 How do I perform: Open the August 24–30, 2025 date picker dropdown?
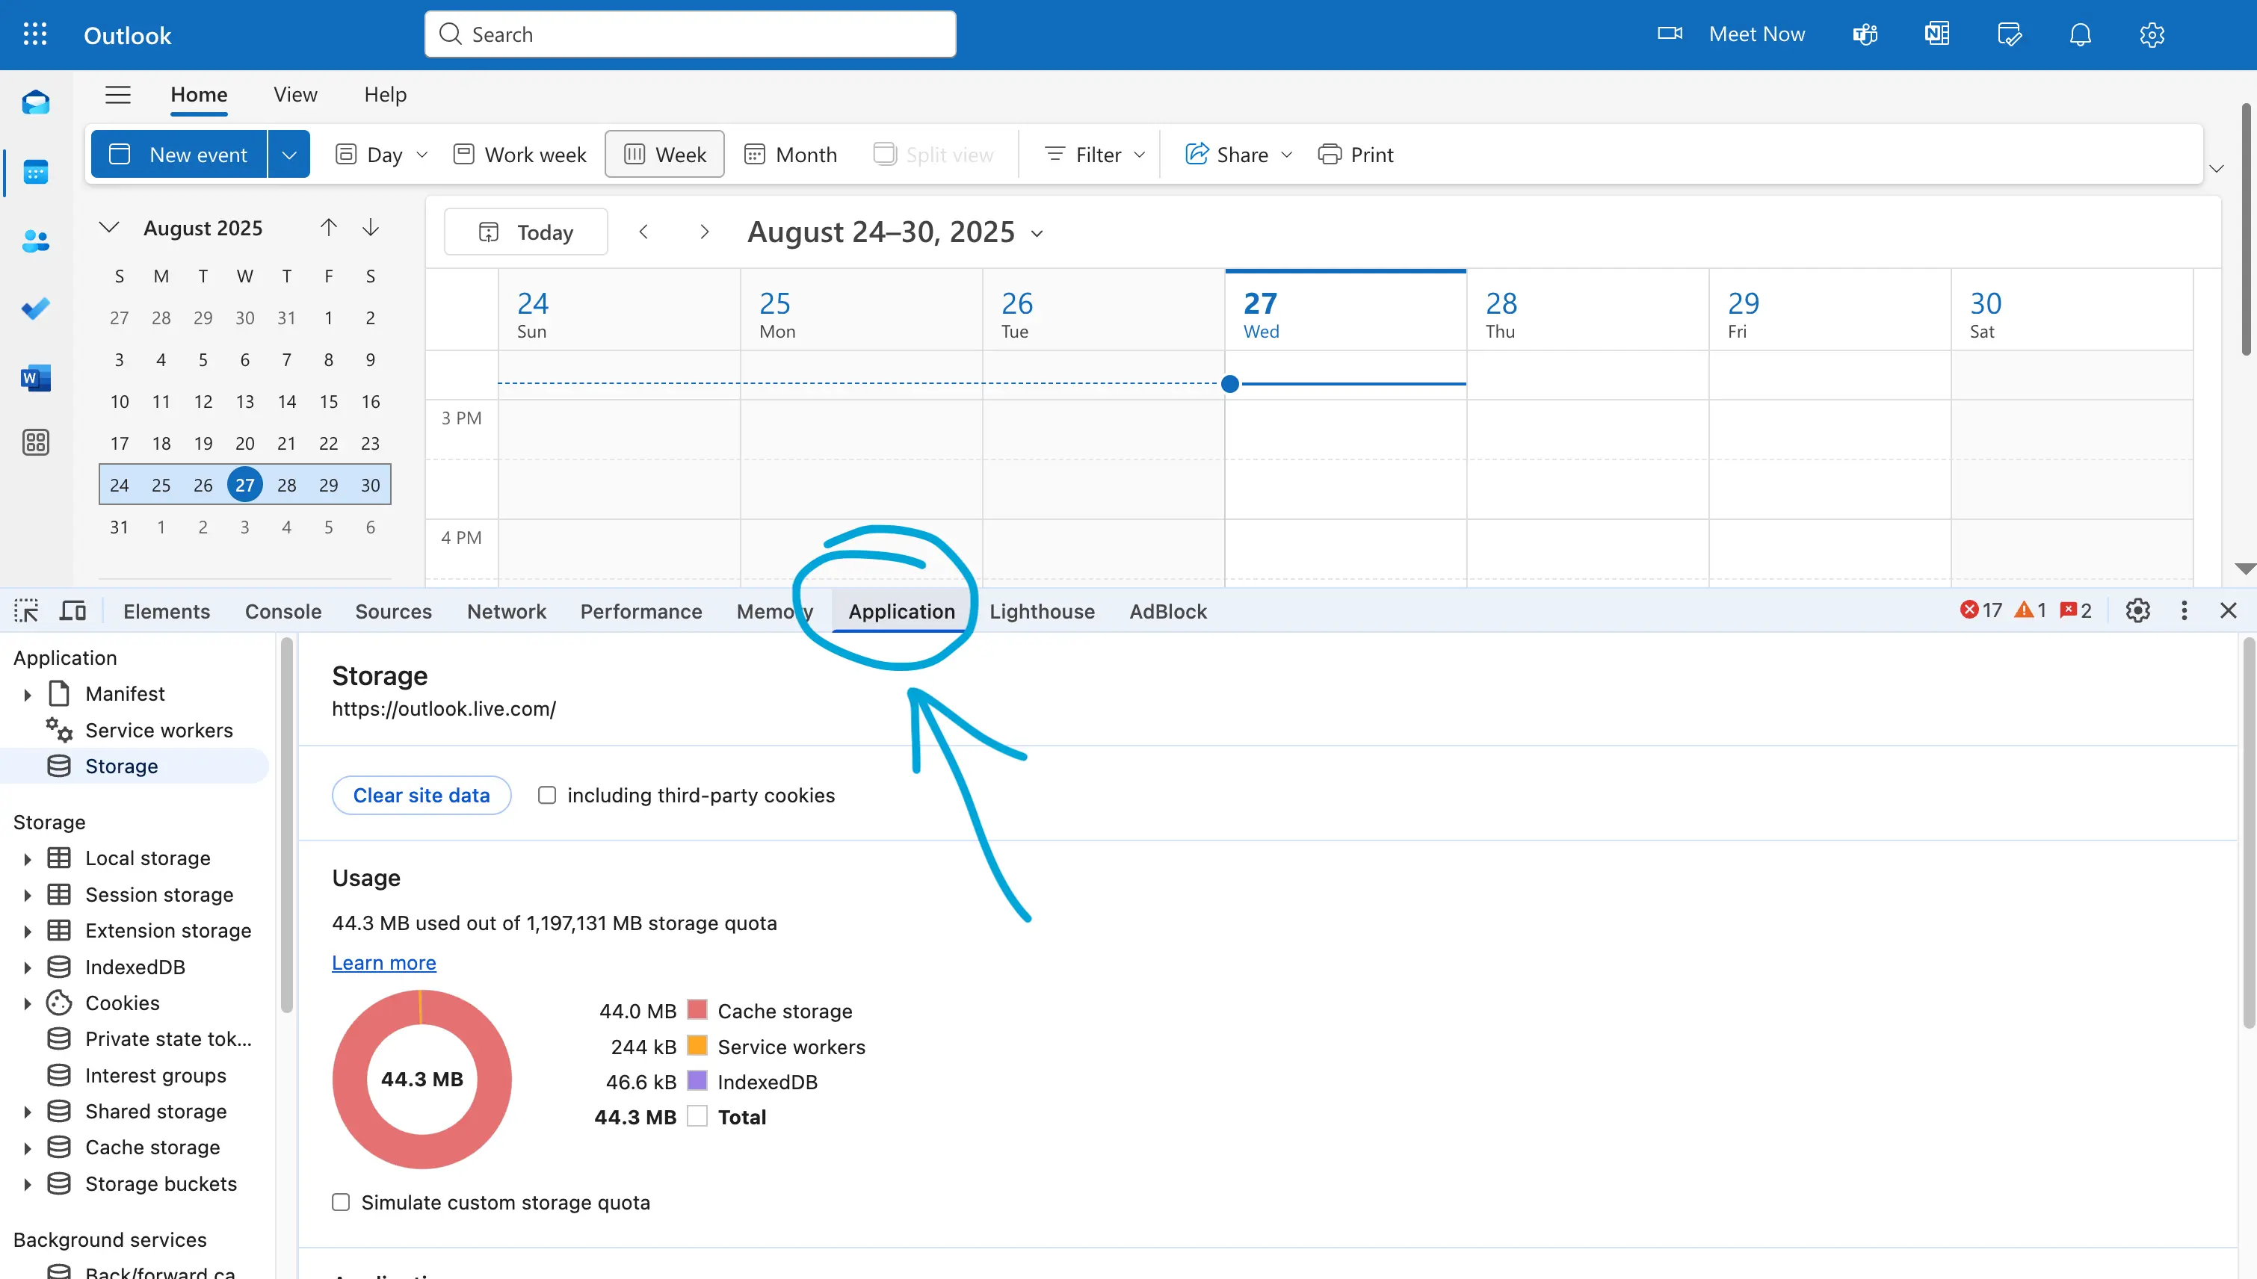(x=1037, y=234)
